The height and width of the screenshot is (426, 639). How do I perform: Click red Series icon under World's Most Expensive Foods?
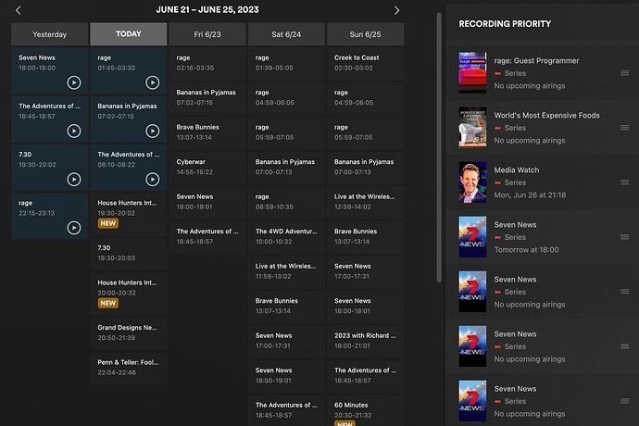(497, 129)
